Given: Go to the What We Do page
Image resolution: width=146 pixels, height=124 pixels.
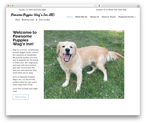Looking at the screenshot, I should point(81,17).
